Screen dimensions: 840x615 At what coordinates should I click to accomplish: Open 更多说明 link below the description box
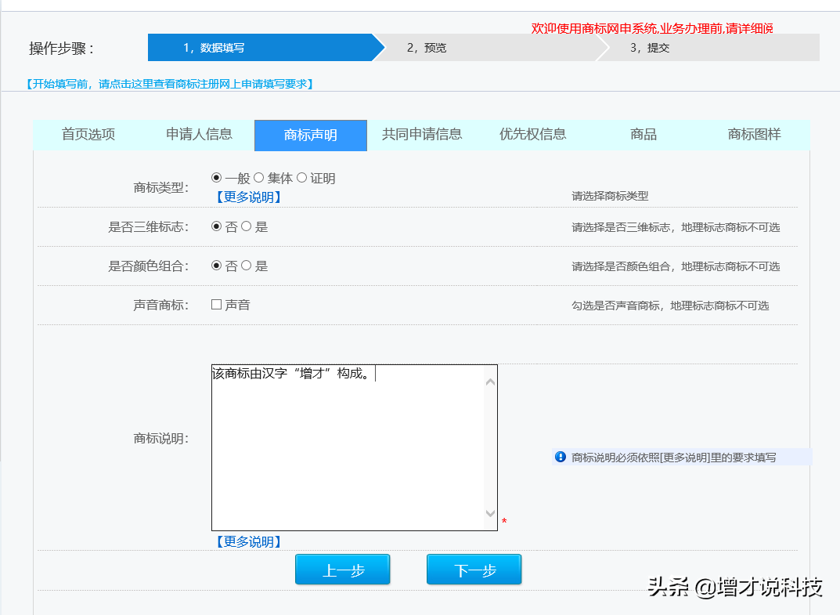coord(247,542)
